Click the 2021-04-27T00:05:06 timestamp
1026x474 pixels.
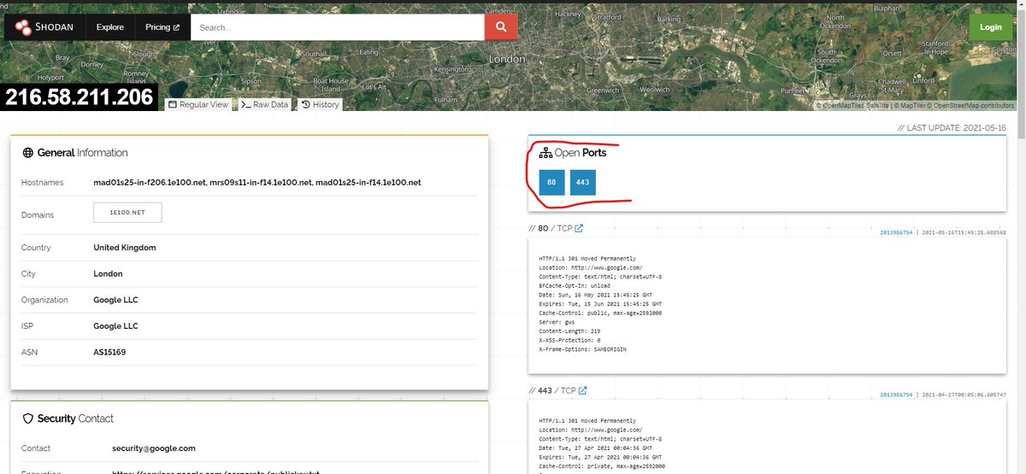click(964, 395)
